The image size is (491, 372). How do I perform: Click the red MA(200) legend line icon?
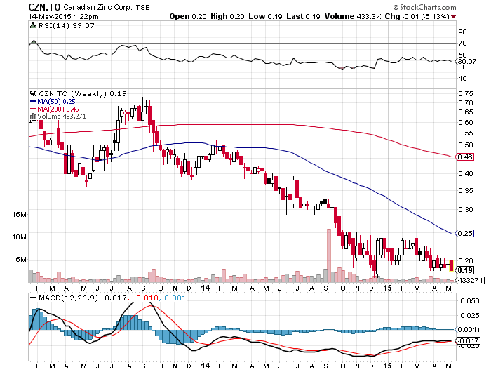pos(33,109)
